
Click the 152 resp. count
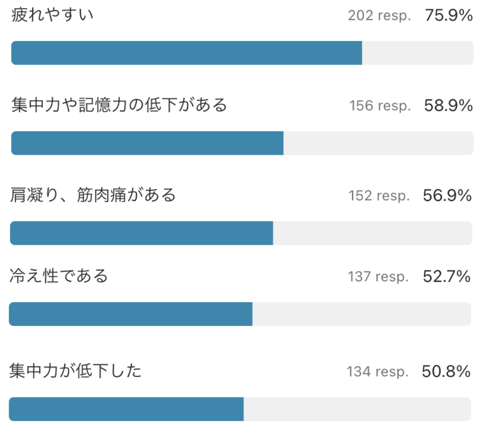[x=379, y=196]
